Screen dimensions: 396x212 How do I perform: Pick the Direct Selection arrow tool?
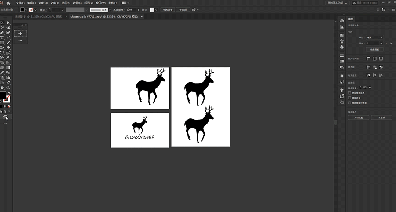pos(8,22)
